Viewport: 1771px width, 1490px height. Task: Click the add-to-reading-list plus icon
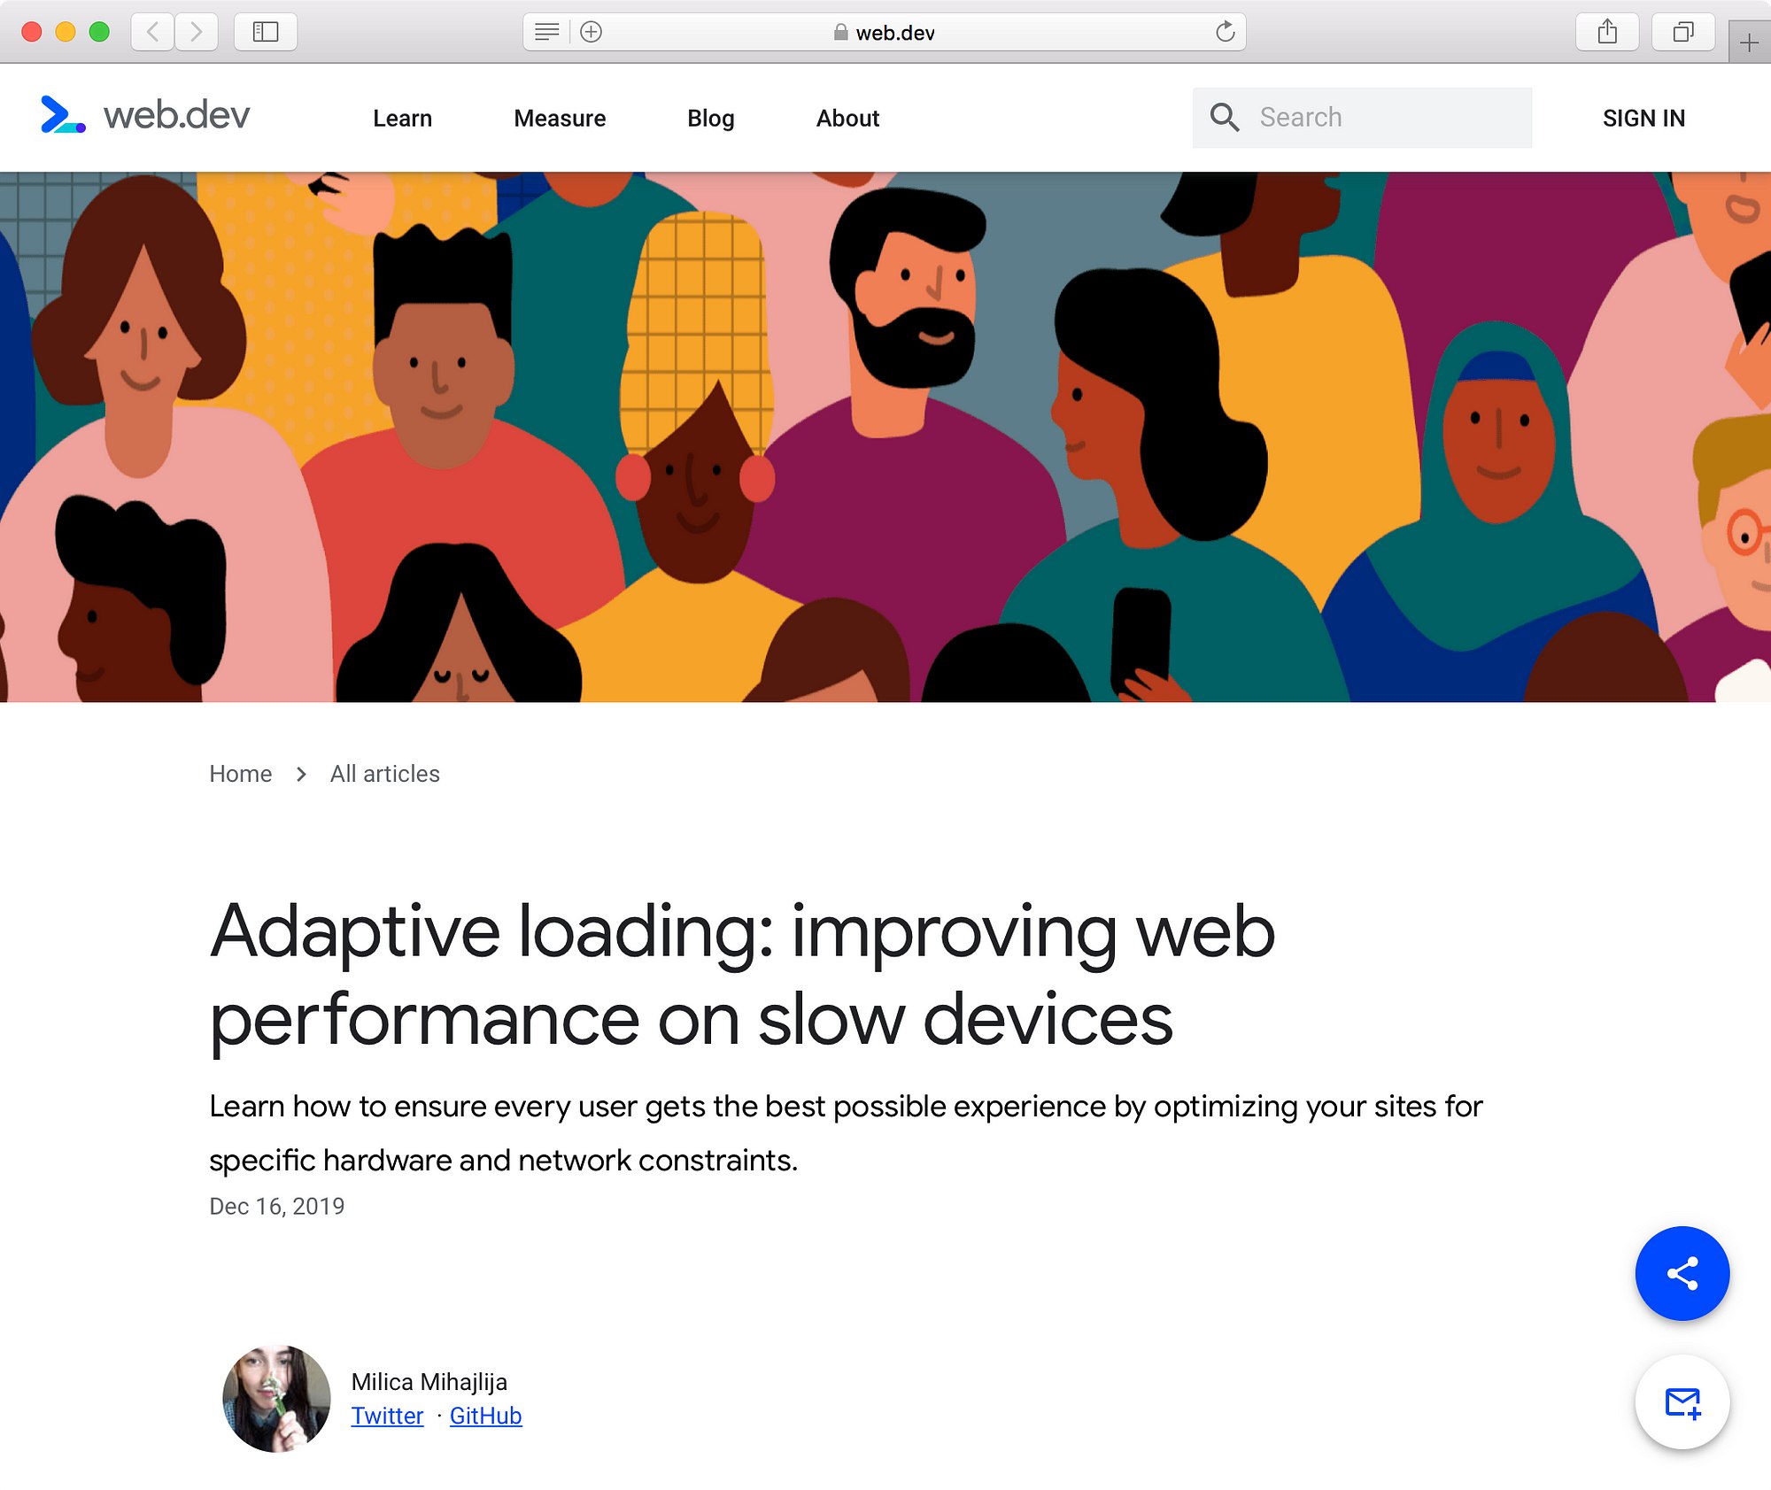tap(591, 32)
